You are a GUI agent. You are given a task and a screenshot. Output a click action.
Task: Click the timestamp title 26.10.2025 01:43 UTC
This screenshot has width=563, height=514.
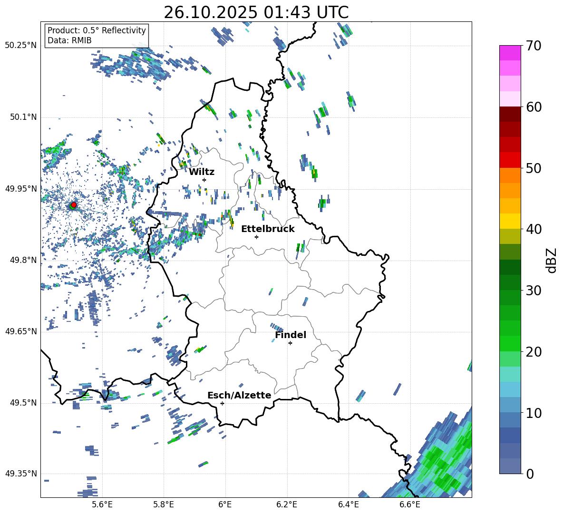click(x=256, y=12)
